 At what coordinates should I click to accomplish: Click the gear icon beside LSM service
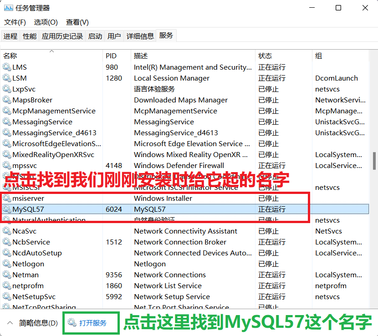point(7,78)
